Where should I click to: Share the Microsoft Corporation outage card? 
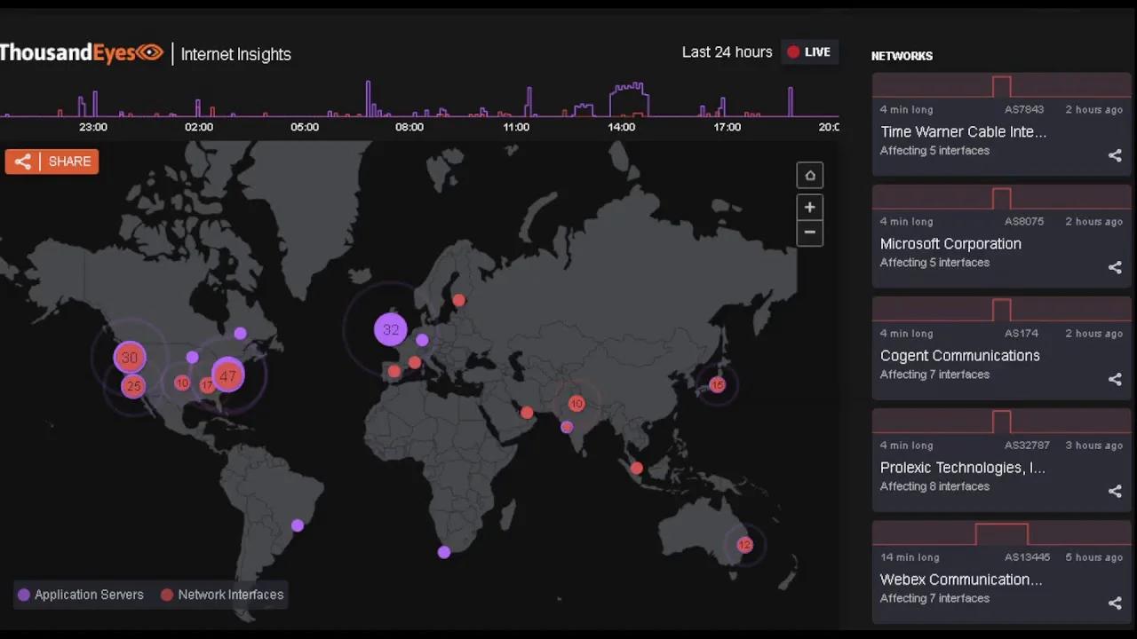click(1115, 267)
